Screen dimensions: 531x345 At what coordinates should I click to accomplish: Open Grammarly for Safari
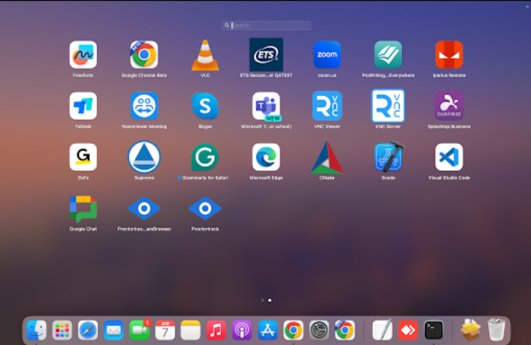point(205,157)
